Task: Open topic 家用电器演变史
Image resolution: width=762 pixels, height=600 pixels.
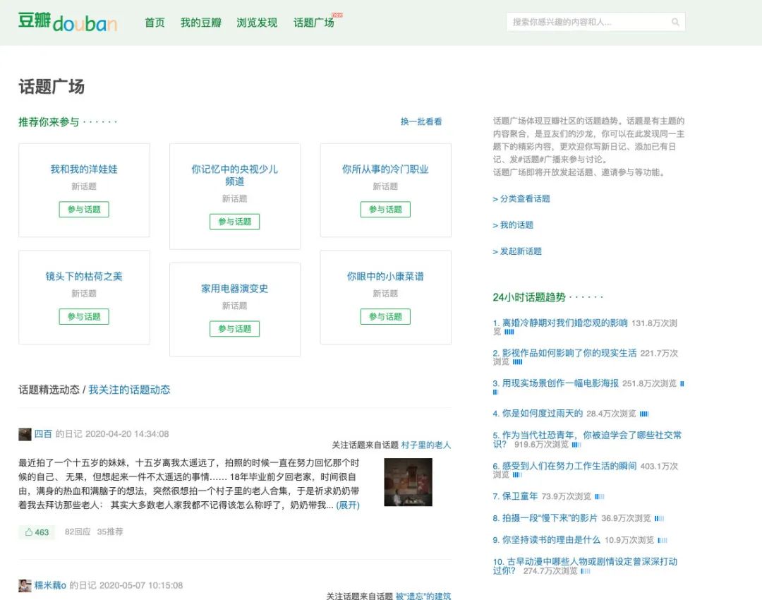Action: (x=235, y=288)
